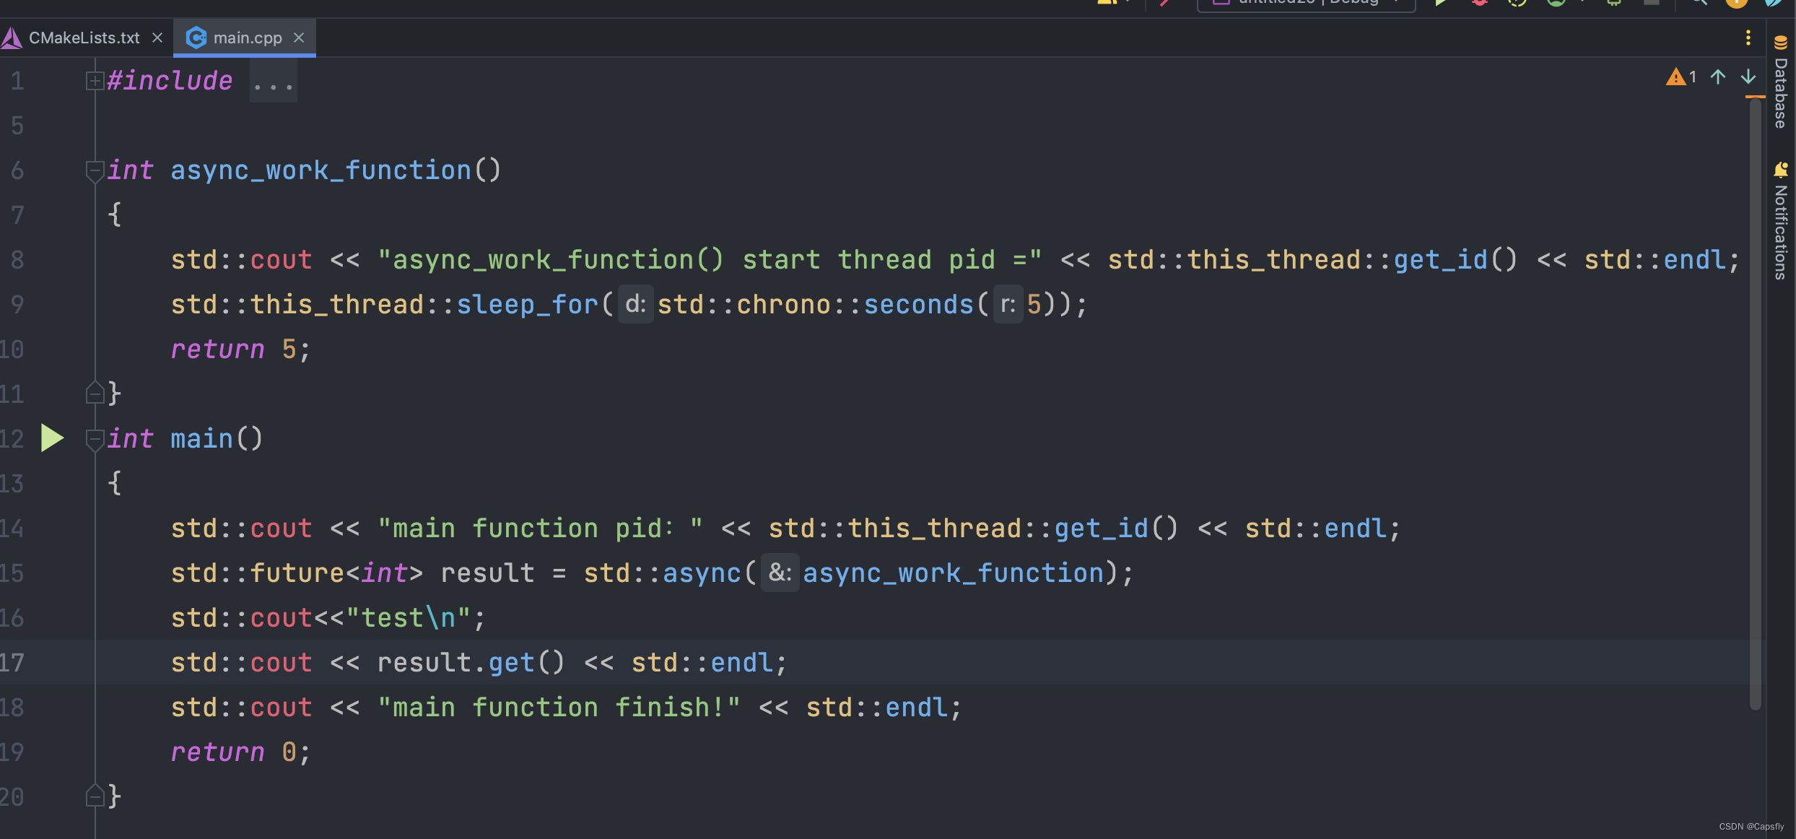This screenshot has width=1796, height=839.
Task: Open the three-dot editor options menu
Action: (1748, 37)
